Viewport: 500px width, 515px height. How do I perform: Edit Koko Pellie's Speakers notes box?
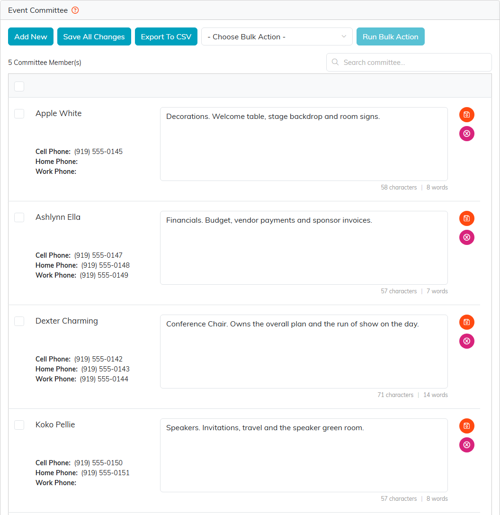pyautogui.click(x=304, y=455)
